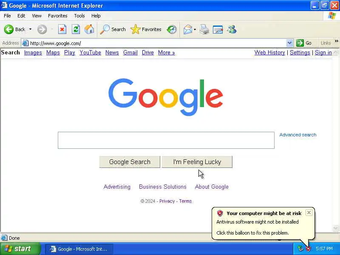Go to the Home page icon

click(89, 29)
